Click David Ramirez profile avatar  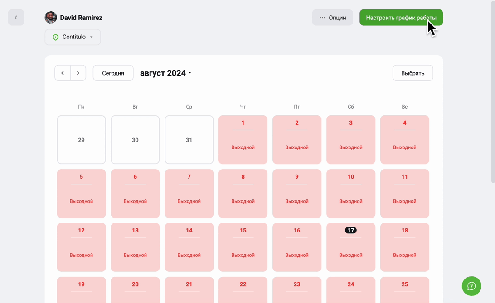tap(51, 18)
